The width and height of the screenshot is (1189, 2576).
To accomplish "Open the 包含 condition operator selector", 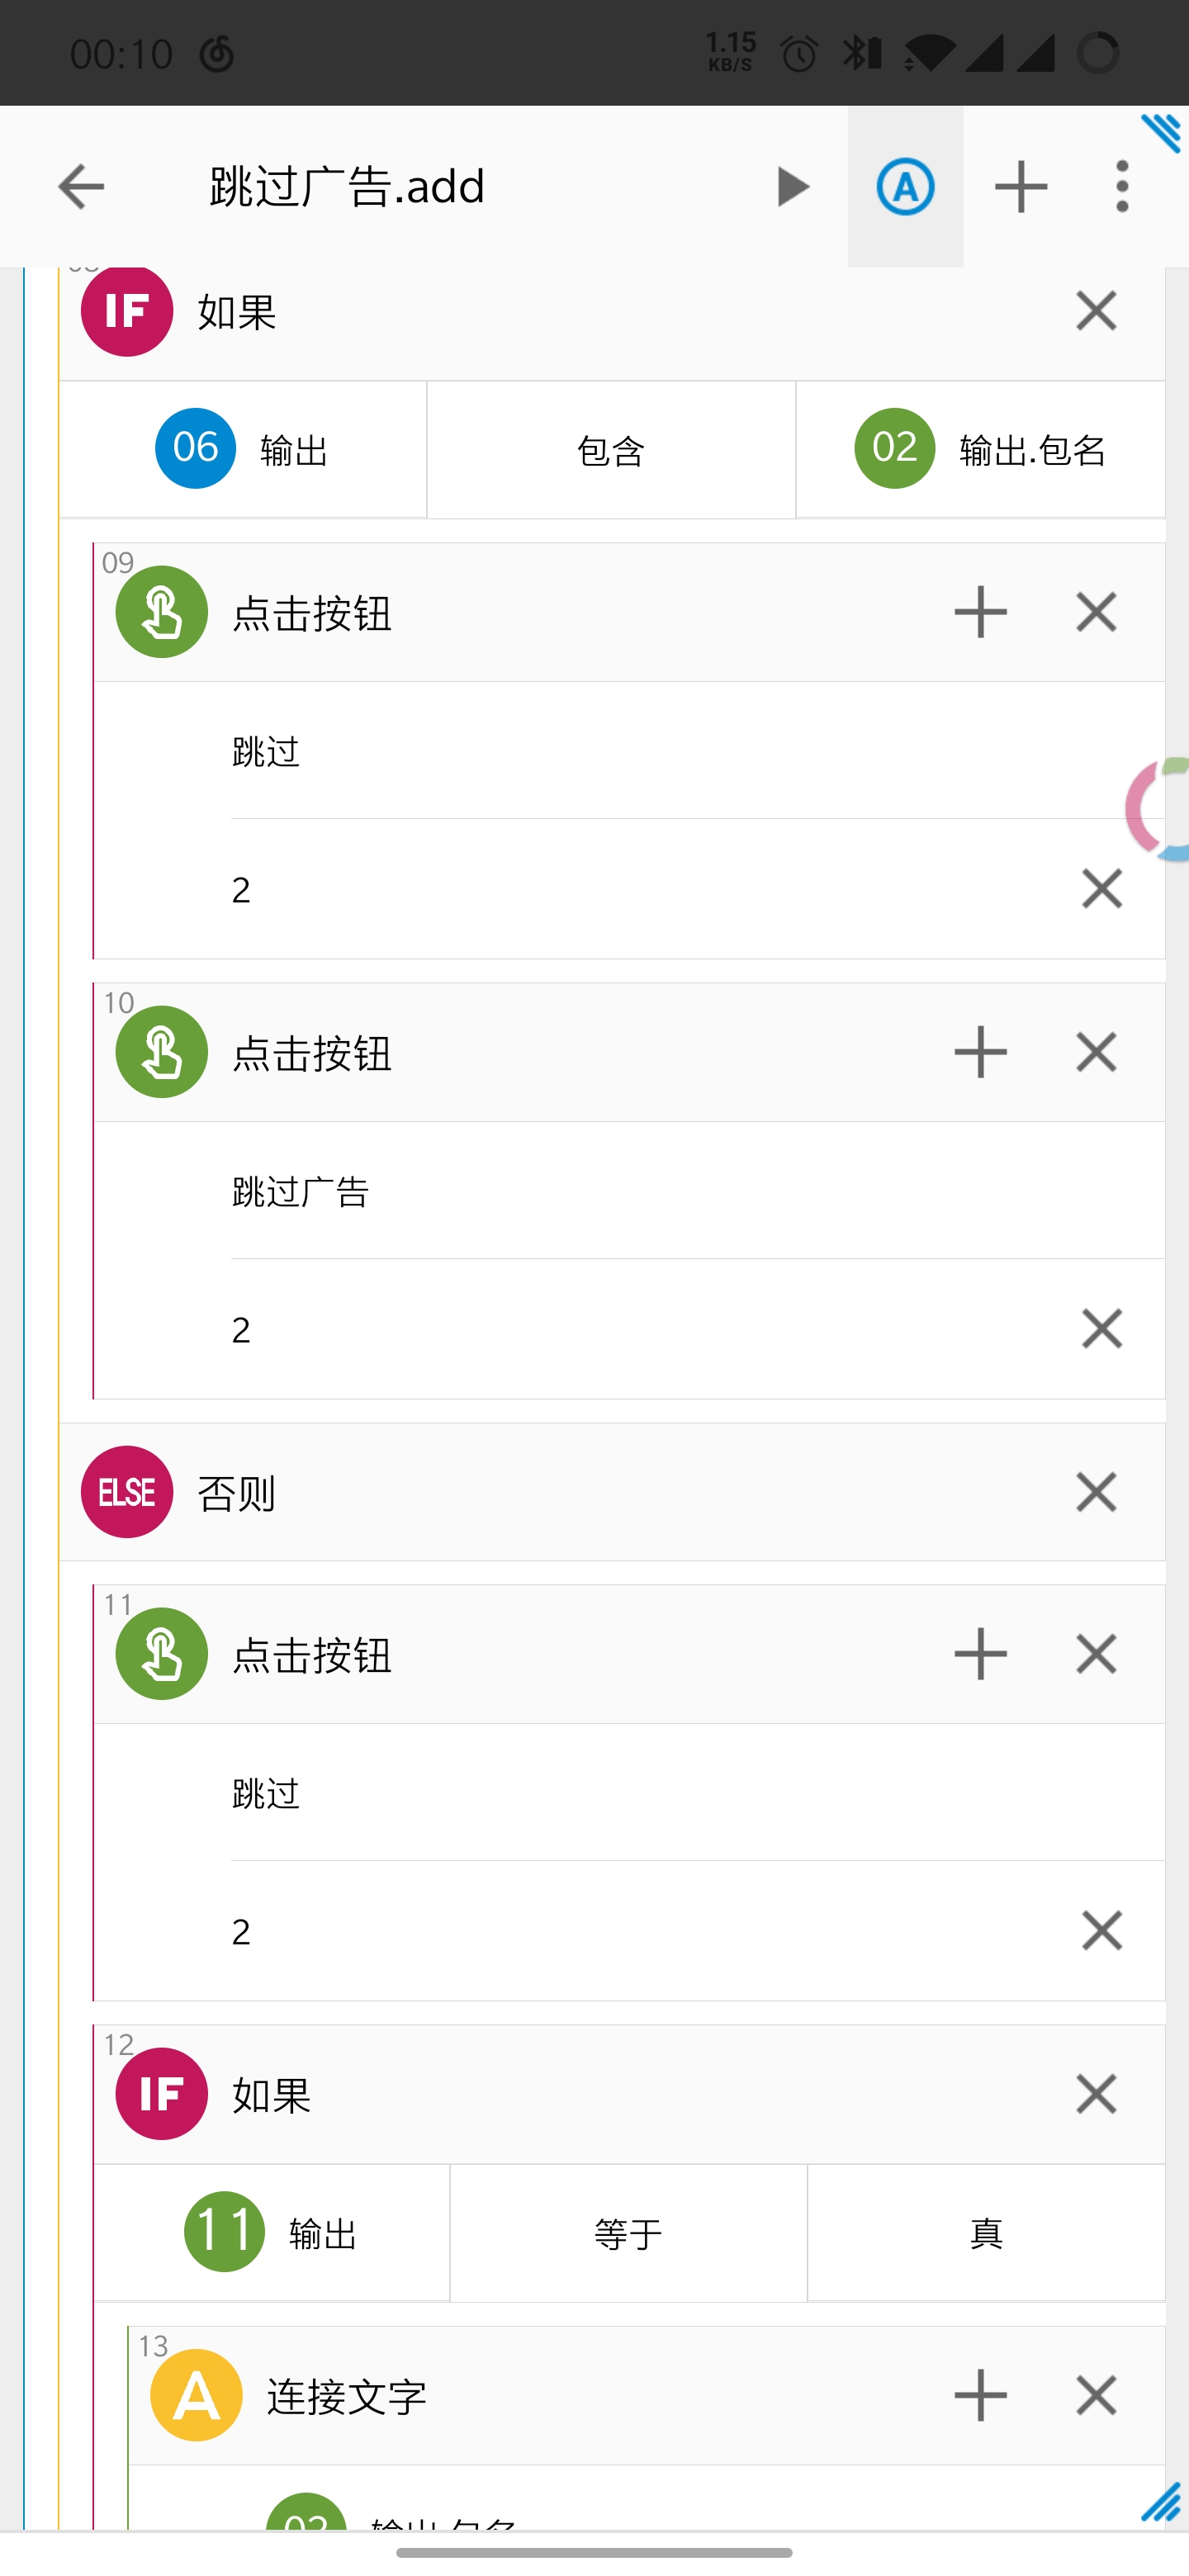I will coord(611,450).
